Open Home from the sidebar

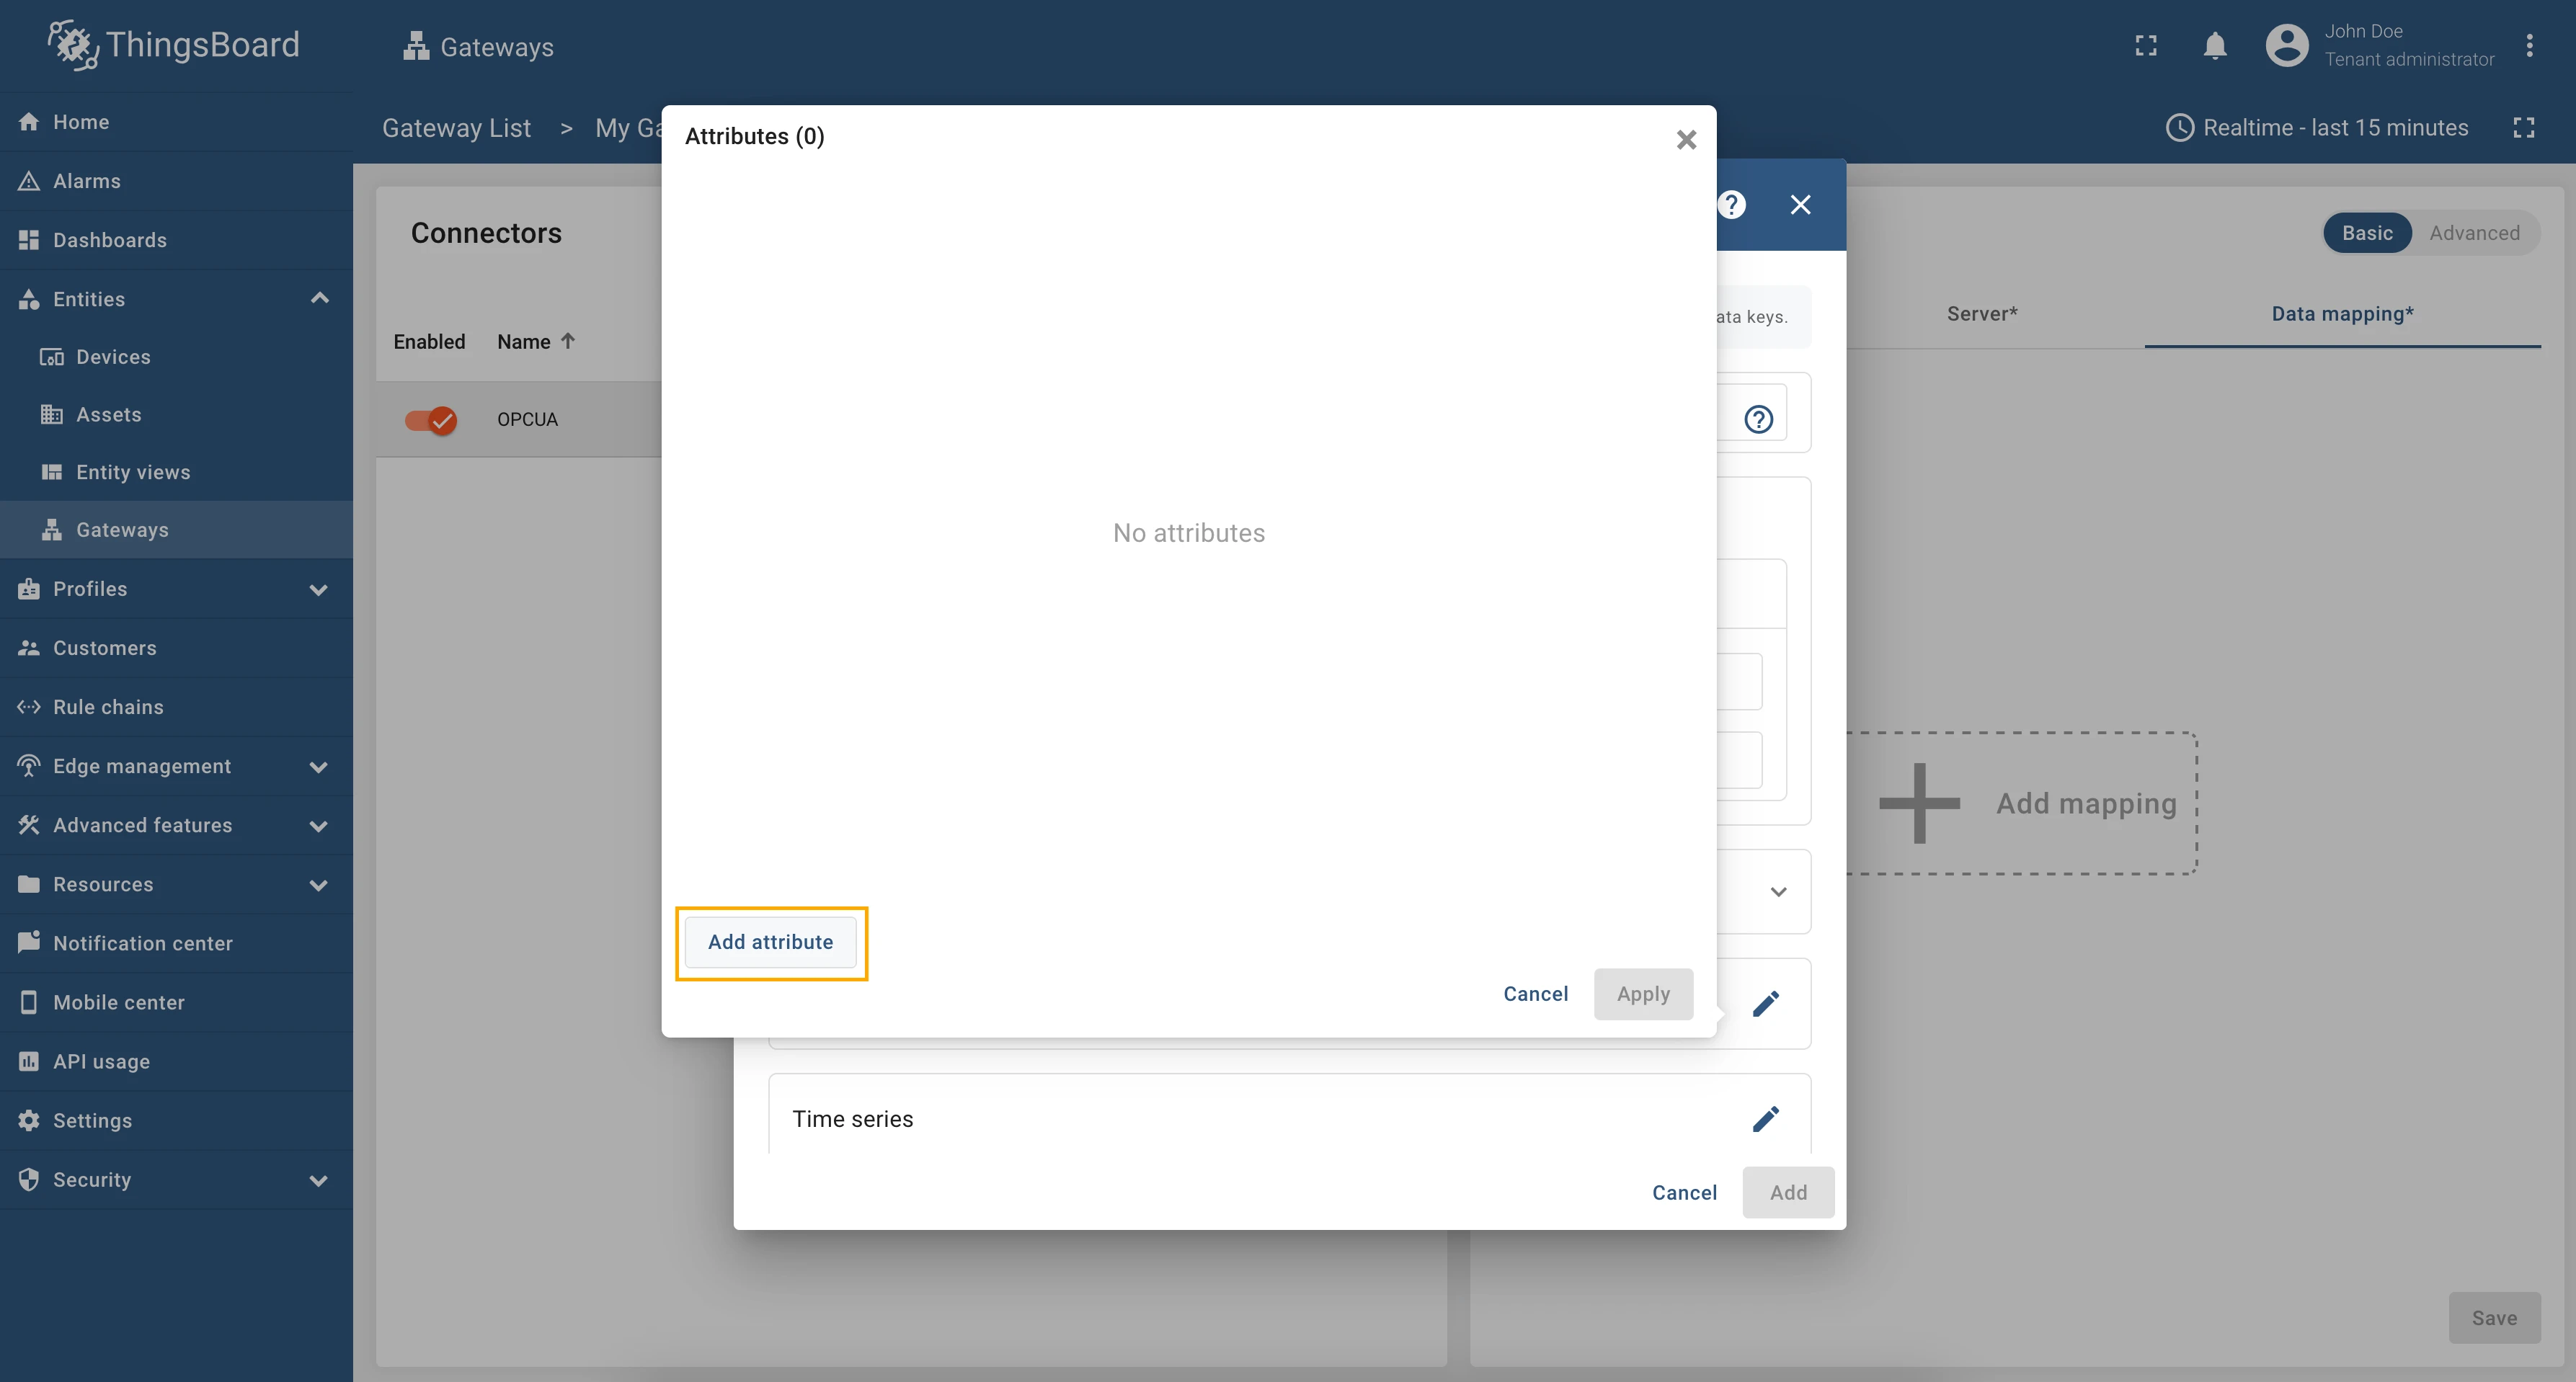pos(176,122)
